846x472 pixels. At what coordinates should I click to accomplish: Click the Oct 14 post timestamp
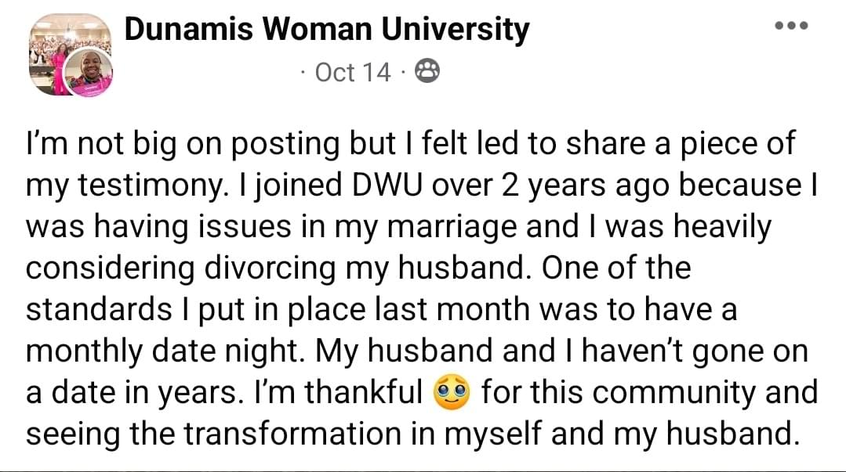pyautogui.click(x=352, y=72)
